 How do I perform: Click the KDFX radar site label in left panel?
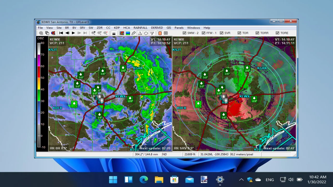coord(57,108)
